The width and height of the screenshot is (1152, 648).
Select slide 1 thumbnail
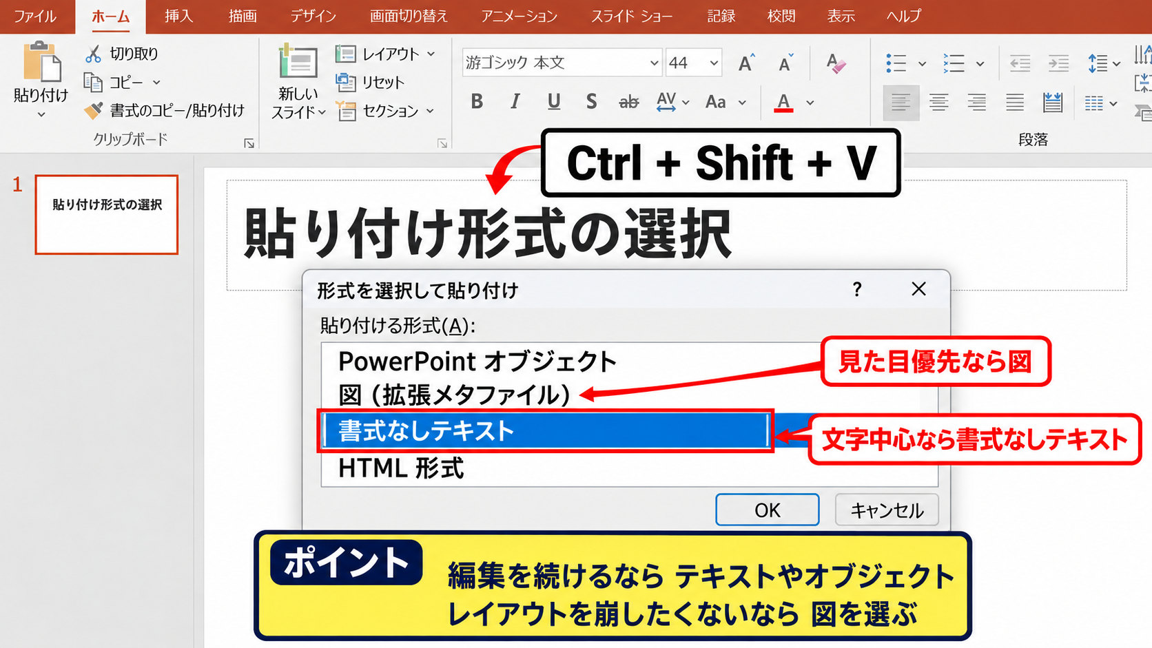107,214
